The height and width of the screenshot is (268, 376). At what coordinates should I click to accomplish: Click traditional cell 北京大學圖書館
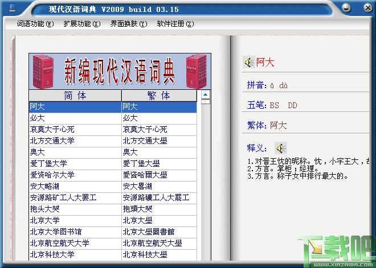point(159,232)
